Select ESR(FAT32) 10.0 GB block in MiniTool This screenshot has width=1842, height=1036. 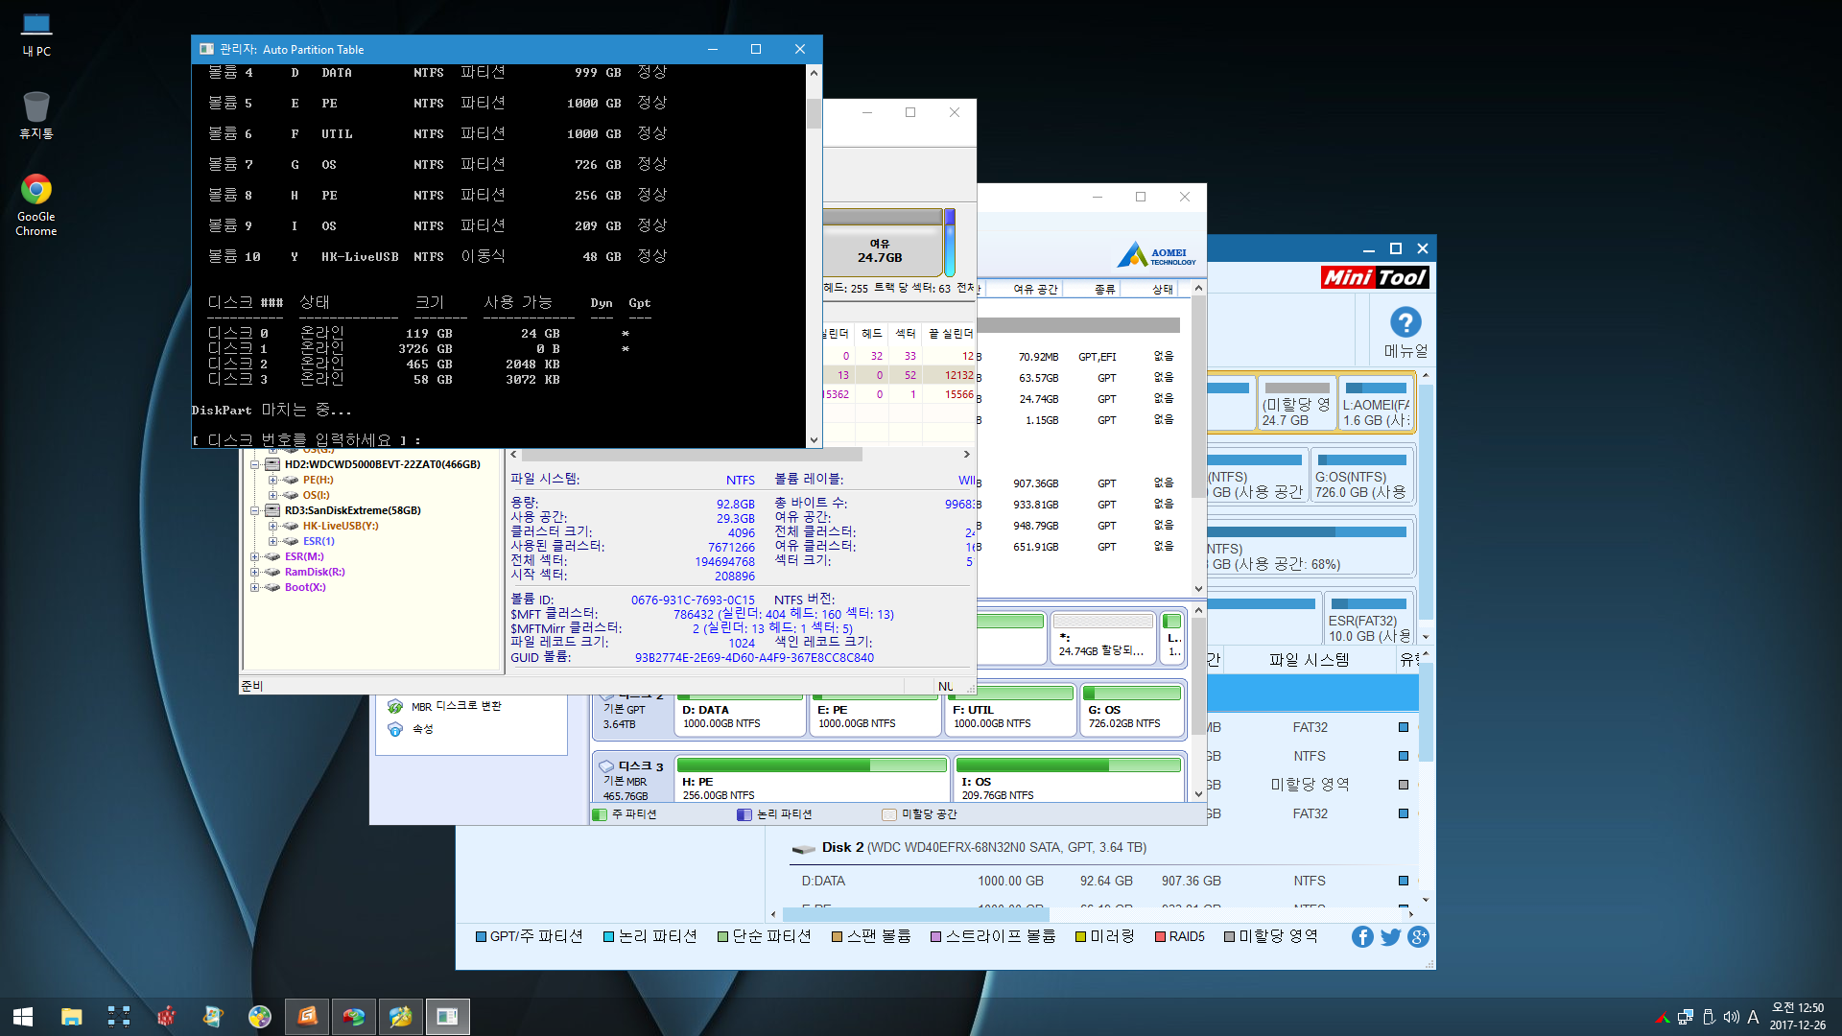(1369, 620)
